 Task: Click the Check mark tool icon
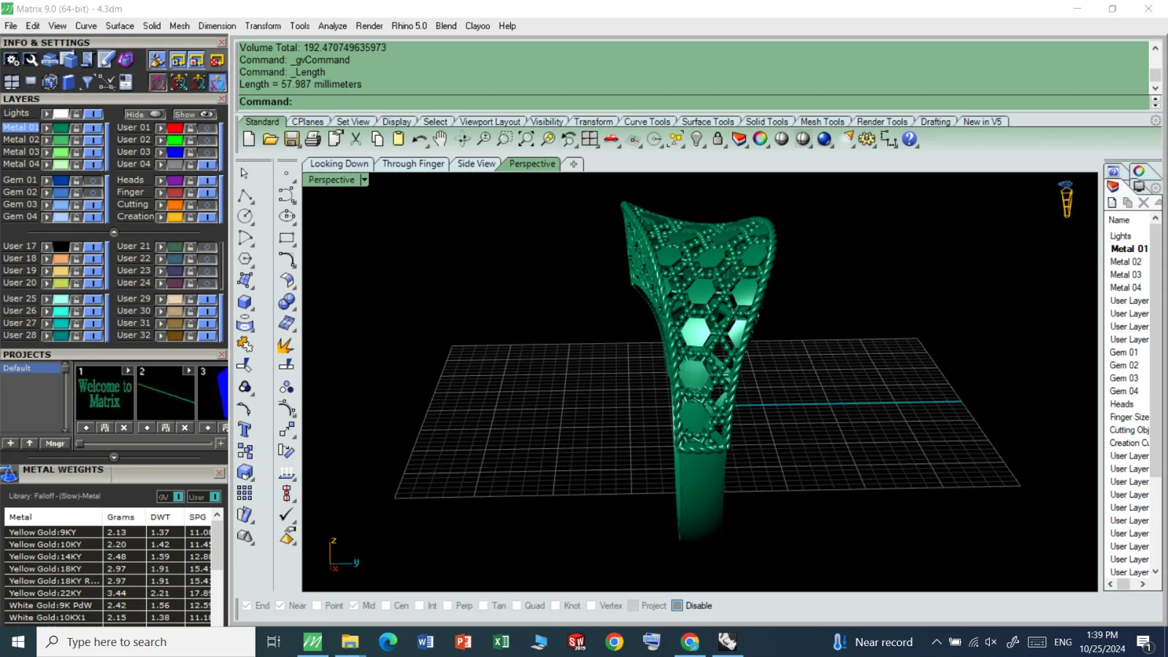(287, 515)
